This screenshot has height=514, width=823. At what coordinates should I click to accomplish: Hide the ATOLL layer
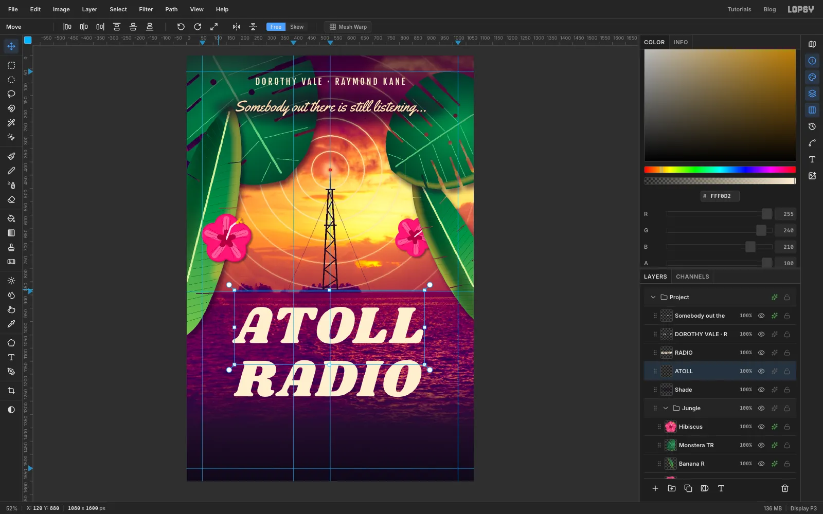(761, 371)
